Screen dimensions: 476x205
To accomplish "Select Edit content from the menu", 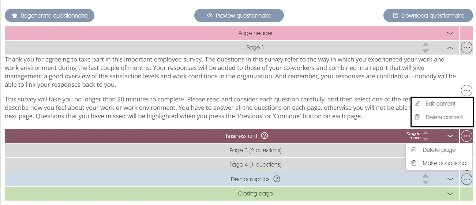I will tap(440, 104).
